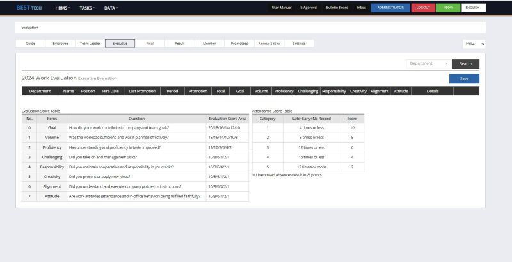512x262 pixels.
Task: Expand the TASKS dropdown menu
Action: coord(87,8)
